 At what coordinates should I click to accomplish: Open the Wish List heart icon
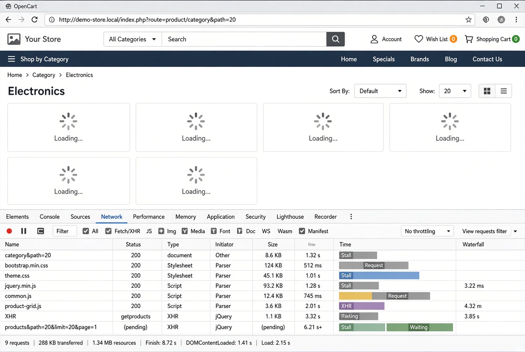[418, 39]
